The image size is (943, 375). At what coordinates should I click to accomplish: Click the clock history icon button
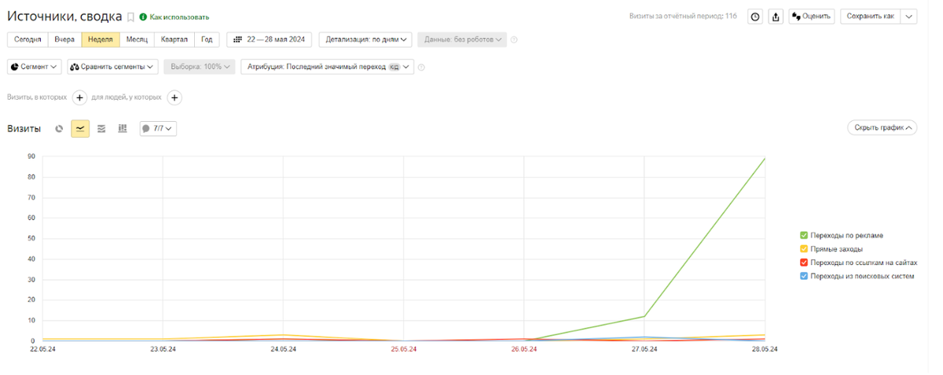[754, 17]
